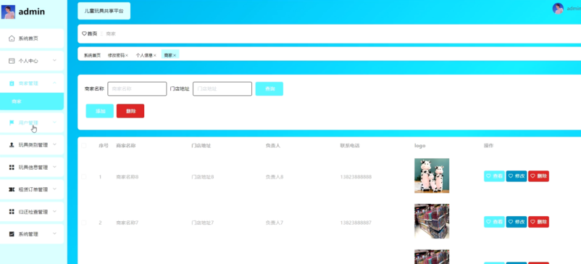581x264 pixels.
Task: Click the cell 负责人7
Action: coord(275,223)
